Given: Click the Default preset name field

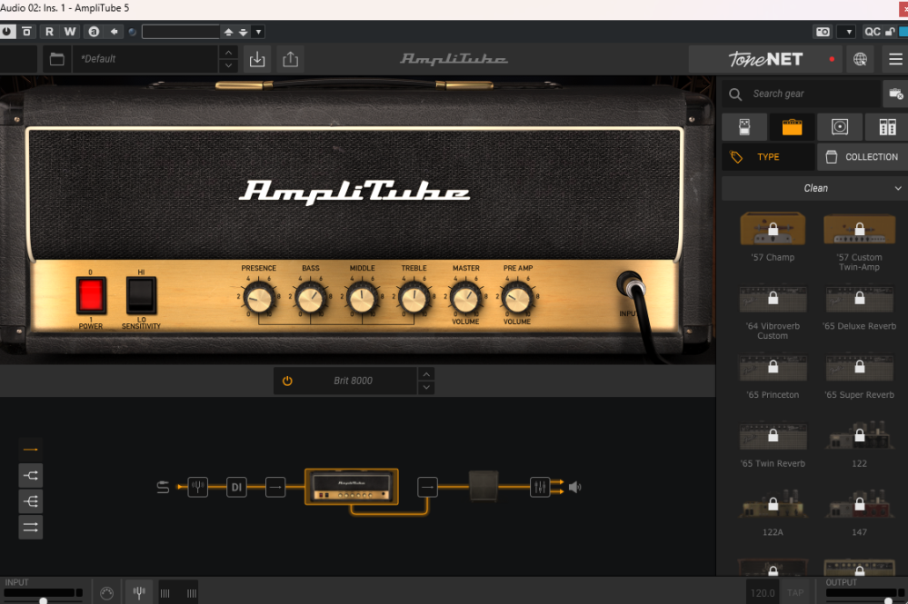Looking at the screenshot, I should click(145, 59).
